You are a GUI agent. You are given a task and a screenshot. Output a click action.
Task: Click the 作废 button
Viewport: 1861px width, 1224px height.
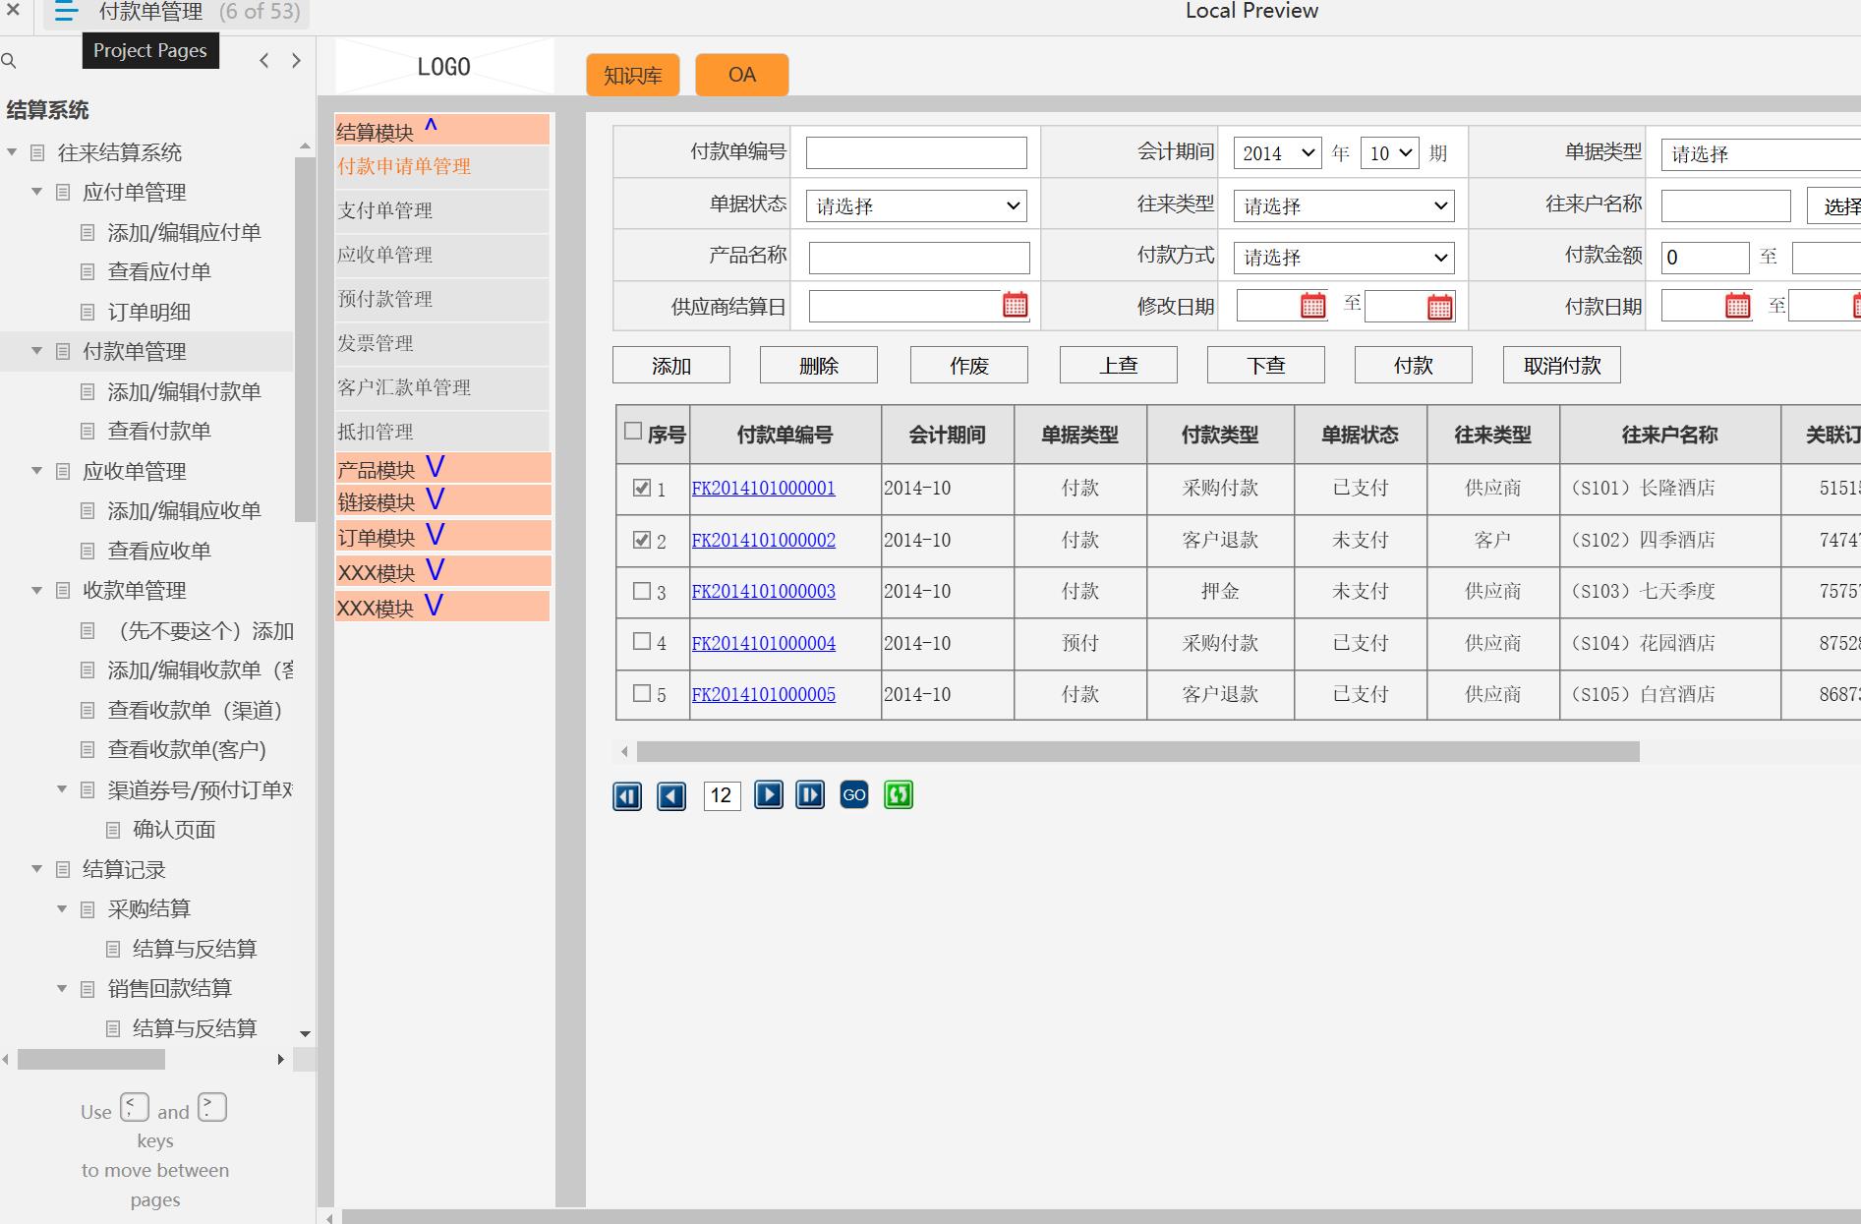[969, 366]
